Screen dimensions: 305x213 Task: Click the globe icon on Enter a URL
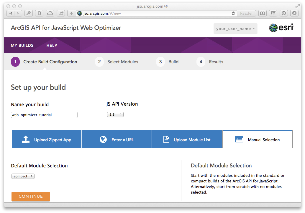pos(103,139)
